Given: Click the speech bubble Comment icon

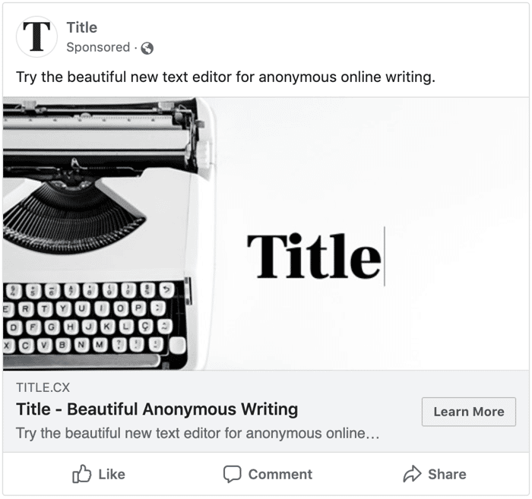Looking at the screenshot, I should (233, 474).
